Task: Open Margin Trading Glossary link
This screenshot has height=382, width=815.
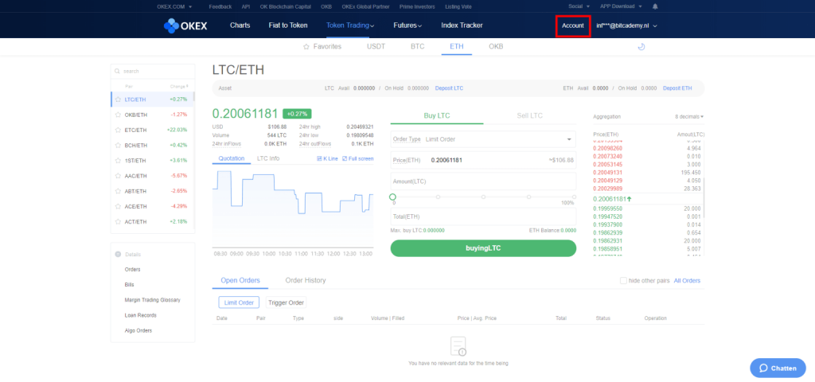Action: tap(152, 300)
